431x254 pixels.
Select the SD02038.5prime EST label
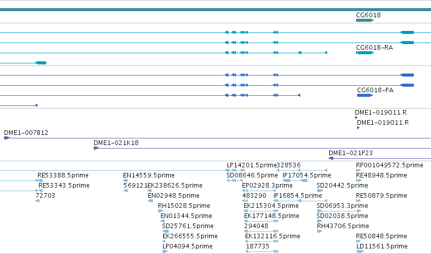pos(342,216)
